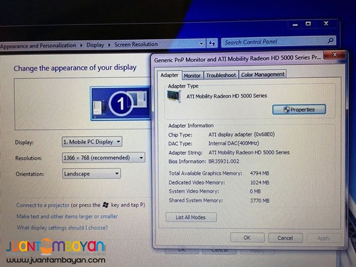Click the Adapter String value text

click(x=249, y=152)
